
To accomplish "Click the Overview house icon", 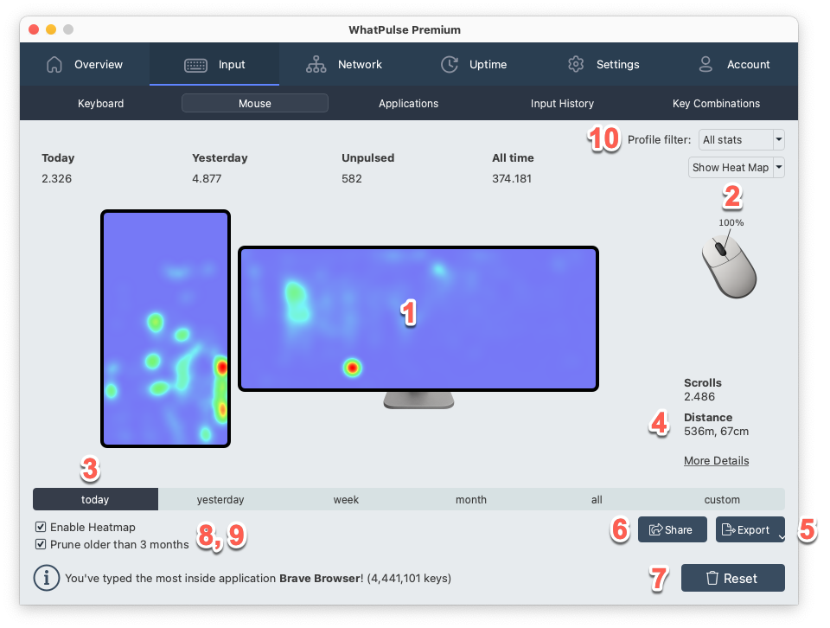I will 54,65.
